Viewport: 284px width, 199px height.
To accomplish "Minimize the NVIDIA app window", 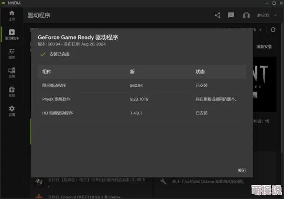I will pos(267,3).
